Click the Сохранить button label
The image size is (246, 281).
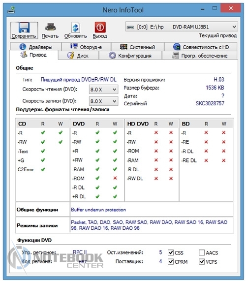tap(24, 36)
